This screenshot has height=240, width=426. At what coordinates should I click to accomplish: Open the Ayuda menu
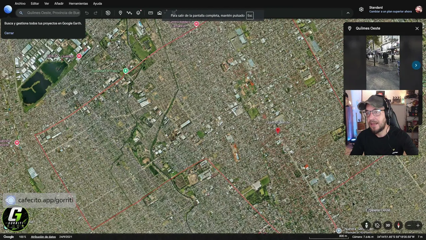98,3
